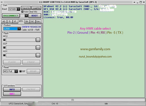Click the FACRST button
Screen dimensions: 146x106
pyautogui.click(x=31, y=89)
